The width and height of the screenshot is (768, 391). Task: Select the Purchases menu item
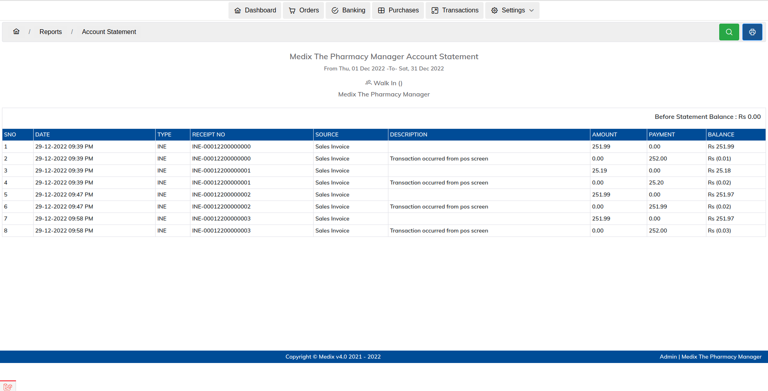pyautogui.click(x=398, y=10)
